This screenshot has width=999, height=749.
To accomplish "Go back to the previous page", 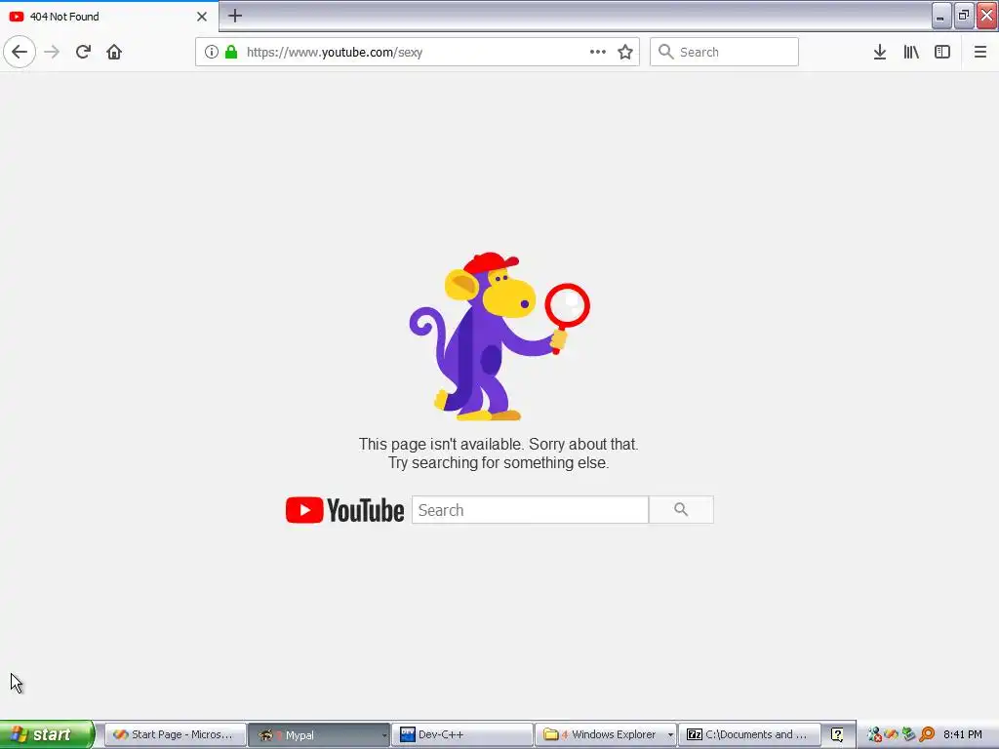I will 20,52.
